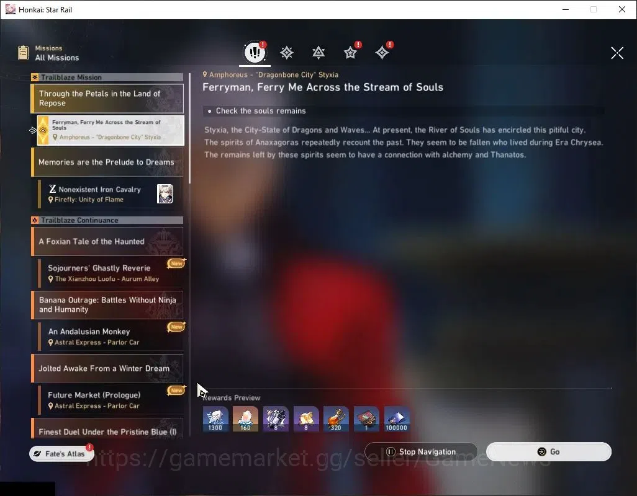Click the Go button

point(548,451)
